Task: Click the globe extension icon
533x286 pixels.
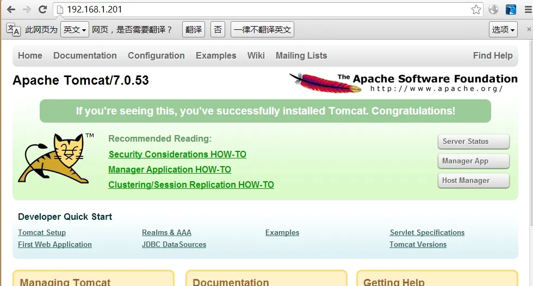Action: point(493,10)
